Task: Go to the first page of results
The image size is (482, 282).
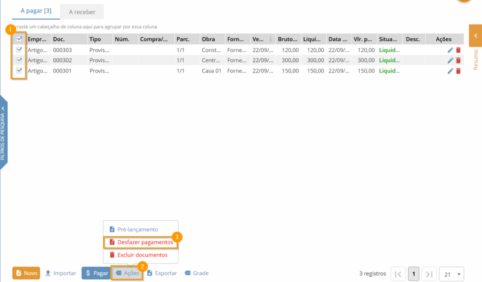Action: [398, 274]
